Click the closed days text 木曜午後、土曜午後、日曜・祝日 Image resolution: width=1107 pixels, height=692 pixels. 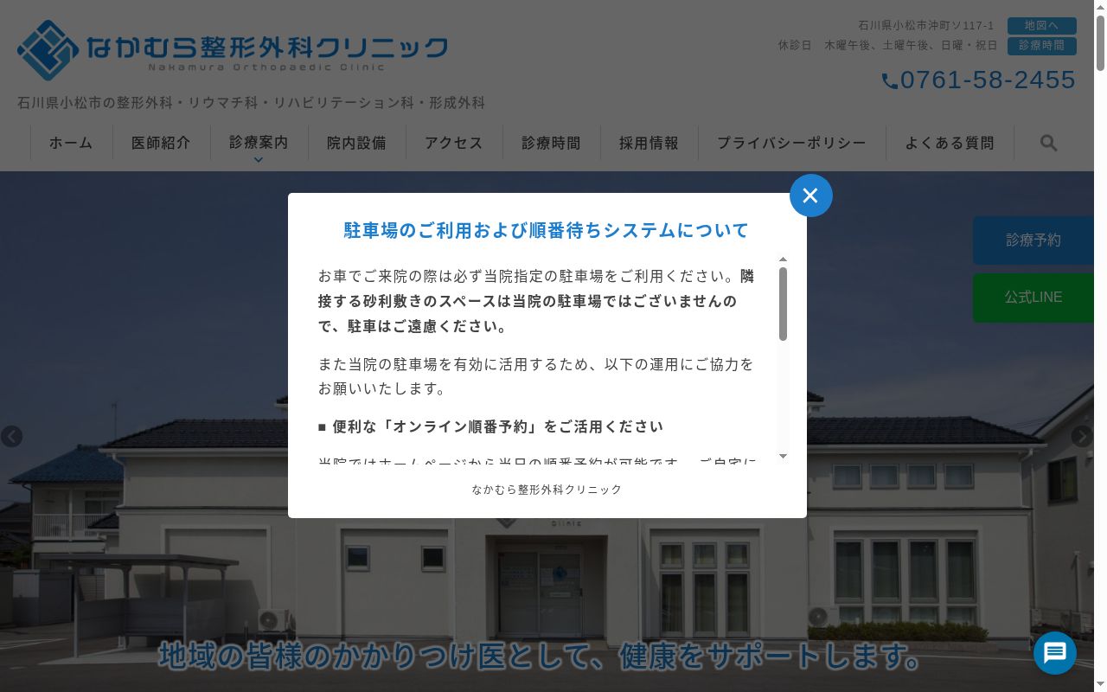click(911, 45)
